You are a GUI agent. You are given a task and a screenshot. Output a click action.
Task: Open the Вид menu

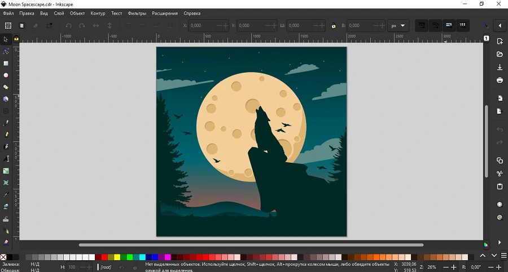[x=43, y=14]
